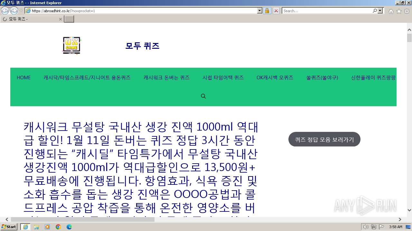The height and width of the screenshot is (231, 412).
Task: Open the volume speaker tray icon
Action: click(x=366, y=227)
